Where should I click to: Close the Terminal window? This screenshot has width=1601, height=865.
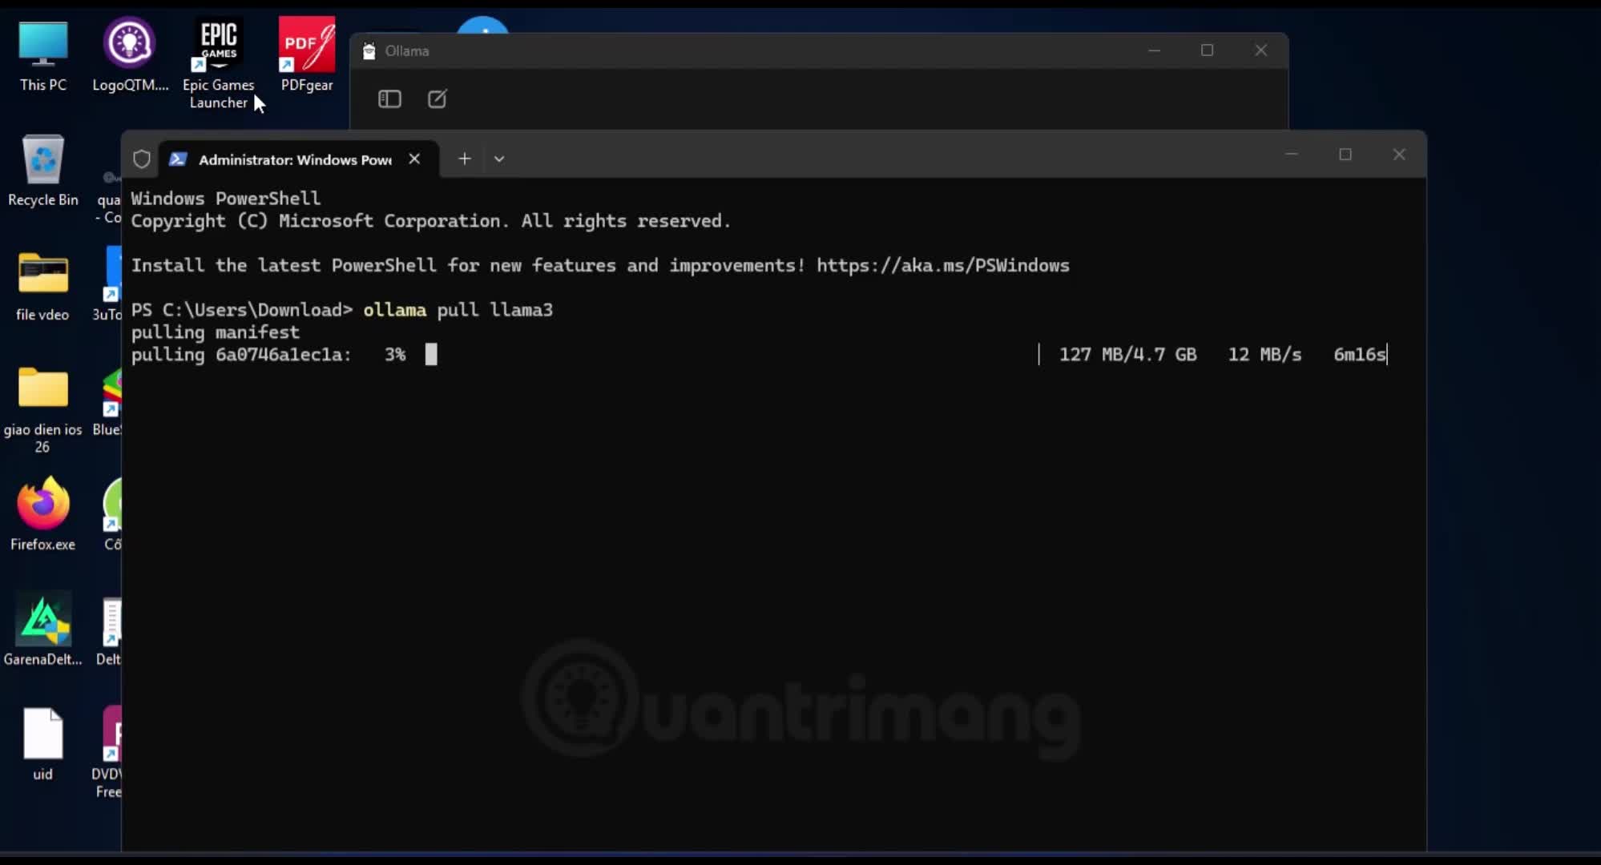[x=1399, y=154]
